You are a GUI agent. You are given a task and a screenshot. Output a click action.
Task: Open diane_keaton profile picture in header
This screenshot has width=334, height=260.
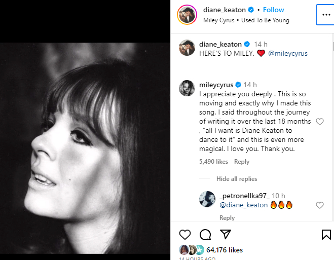(187, 15)
